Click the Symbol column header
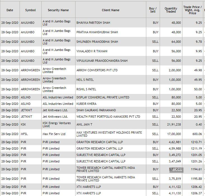This screenshot has width=205, height=196. 30,10
